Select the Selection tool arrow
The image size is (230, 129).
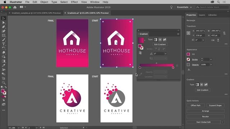(x=4, y=18)
